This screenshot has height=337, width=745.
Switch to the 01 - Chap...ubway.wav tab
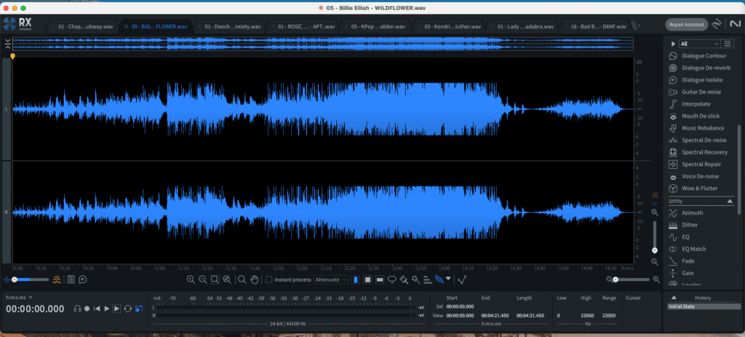[80, 27]
